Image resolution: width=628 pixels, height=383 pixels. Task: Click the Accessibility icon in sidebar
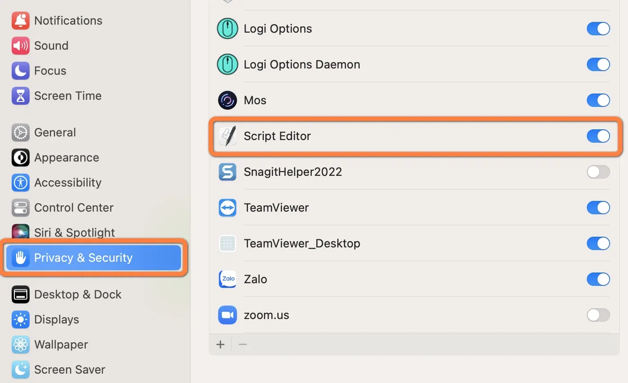(21, 183)
